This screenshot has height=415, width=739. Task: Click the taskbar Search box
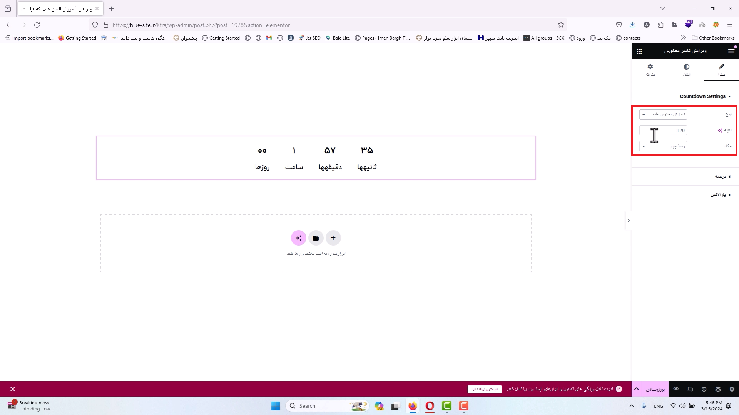[328, 406]
